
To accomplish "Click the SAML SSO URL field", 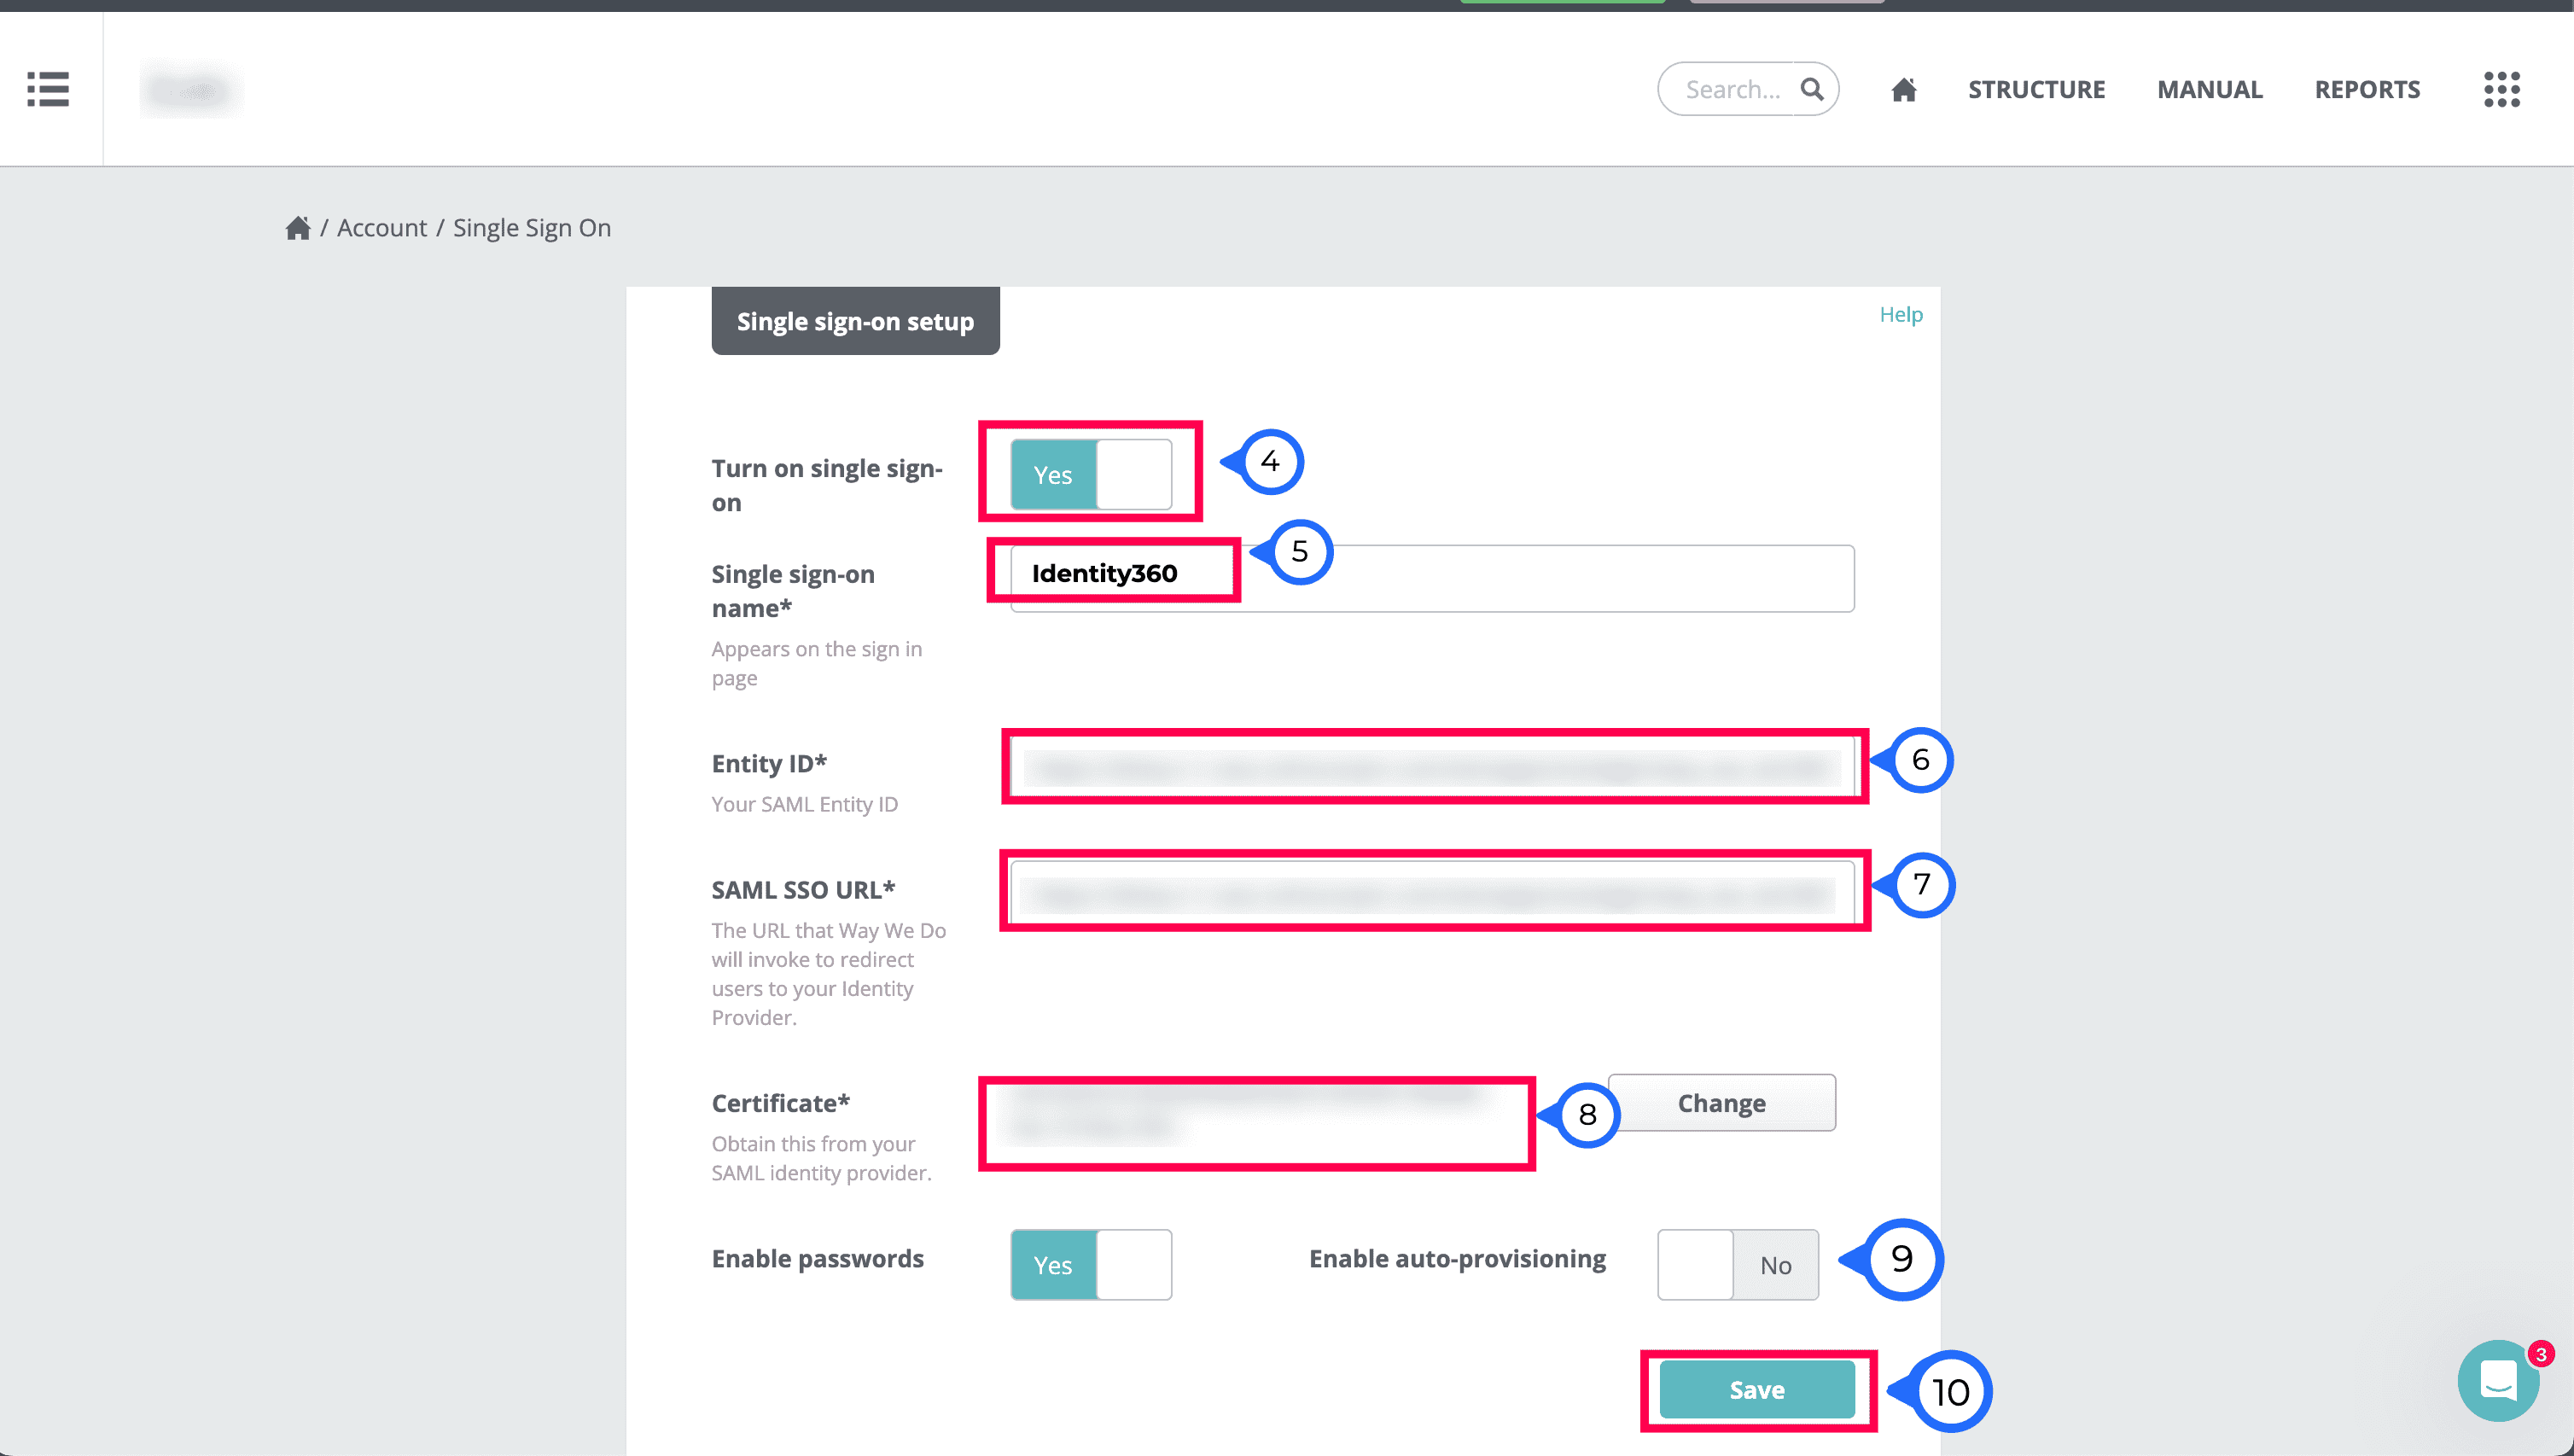I will [x=1432, y=892].
